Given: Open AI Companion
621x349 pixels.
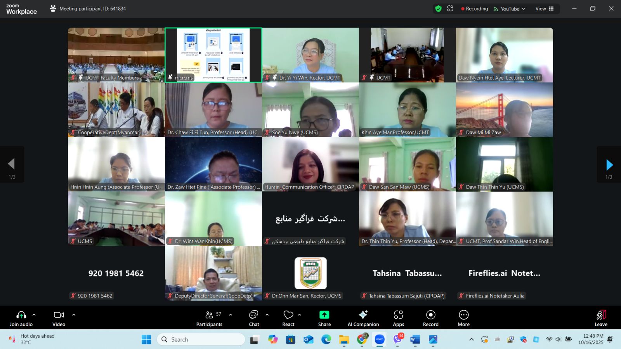Looking at the screenshot, I should pos(363,318).
